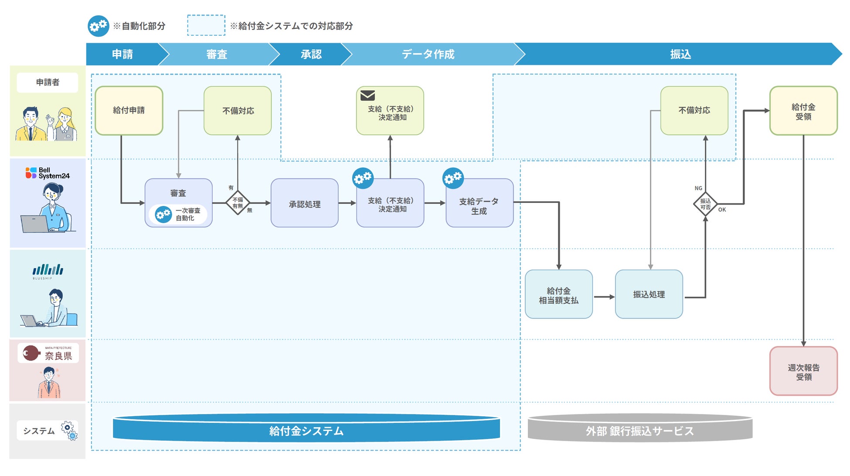The image size is (850, 476).
Task: Click the gear icon on the Bell System24 決定通知 box
Action: click(x=363, y=178)
